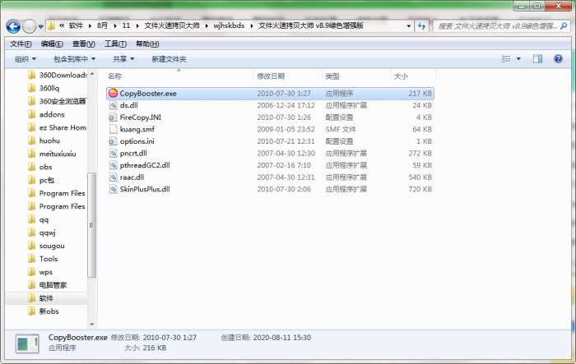Click the change view icon
Image resolution: width=576 pixels, height=364 pixels.
click(506, 58)
